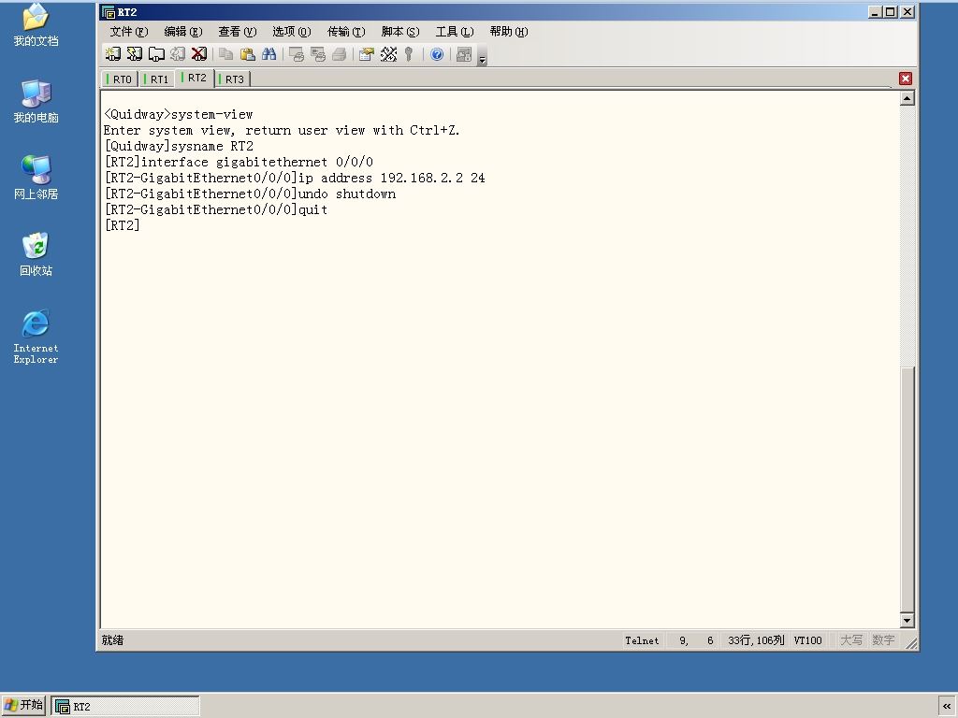Open the 选项(O) menu

tap(292, 32)
